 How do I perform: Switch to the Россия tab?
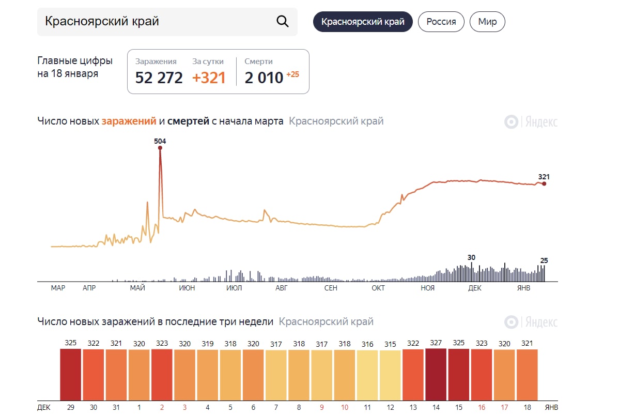441,22
